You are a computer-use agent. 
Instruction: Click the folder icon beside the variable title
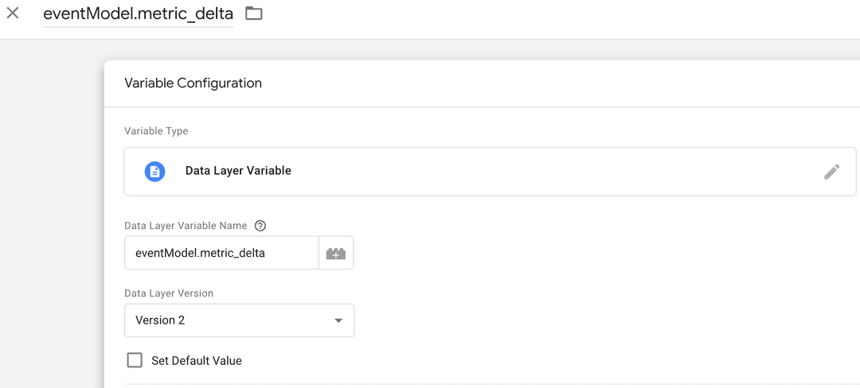[x=253, y=14]
